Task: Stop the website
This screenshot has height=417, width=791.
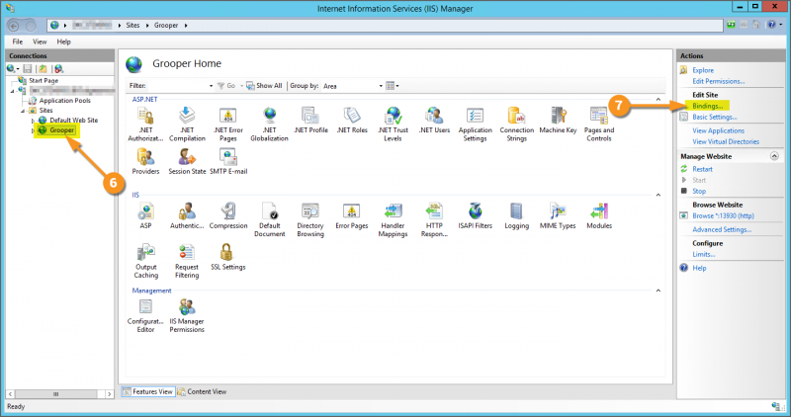Action: pyautogui.click(x=699, y=191)
